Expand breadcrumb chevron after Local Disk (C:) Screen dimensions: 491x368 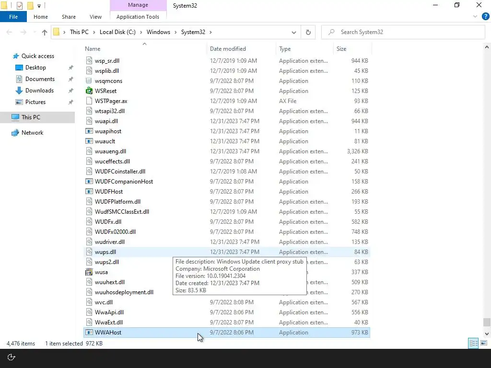click(141, 32)
